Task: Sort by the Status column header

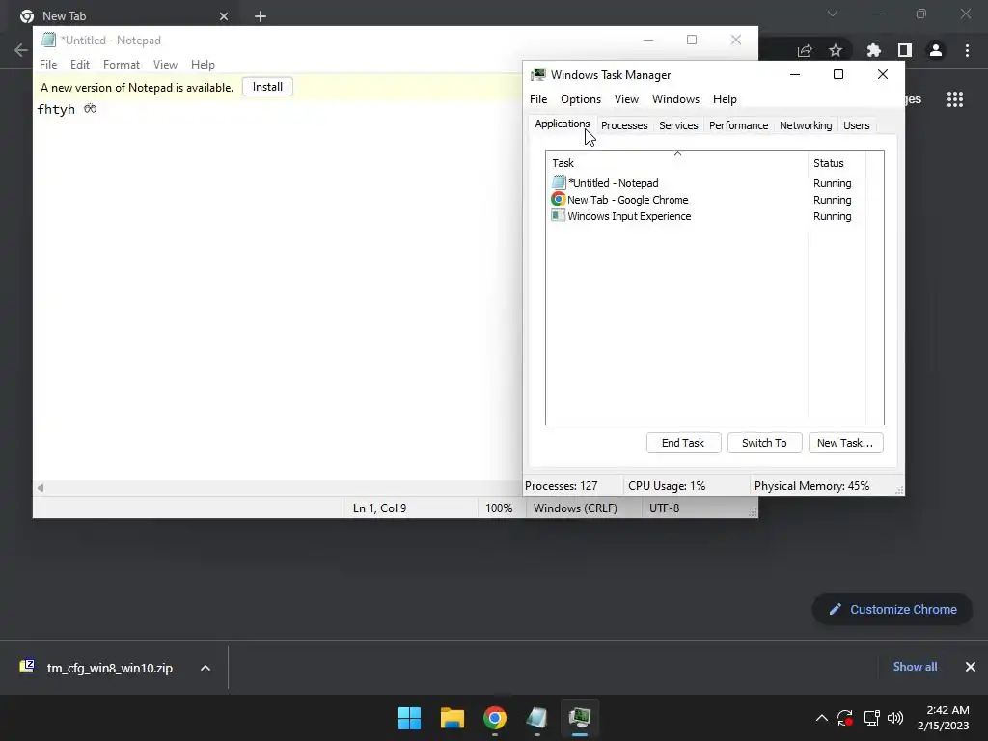Action: pyautogui.click(x=837, y=162)
